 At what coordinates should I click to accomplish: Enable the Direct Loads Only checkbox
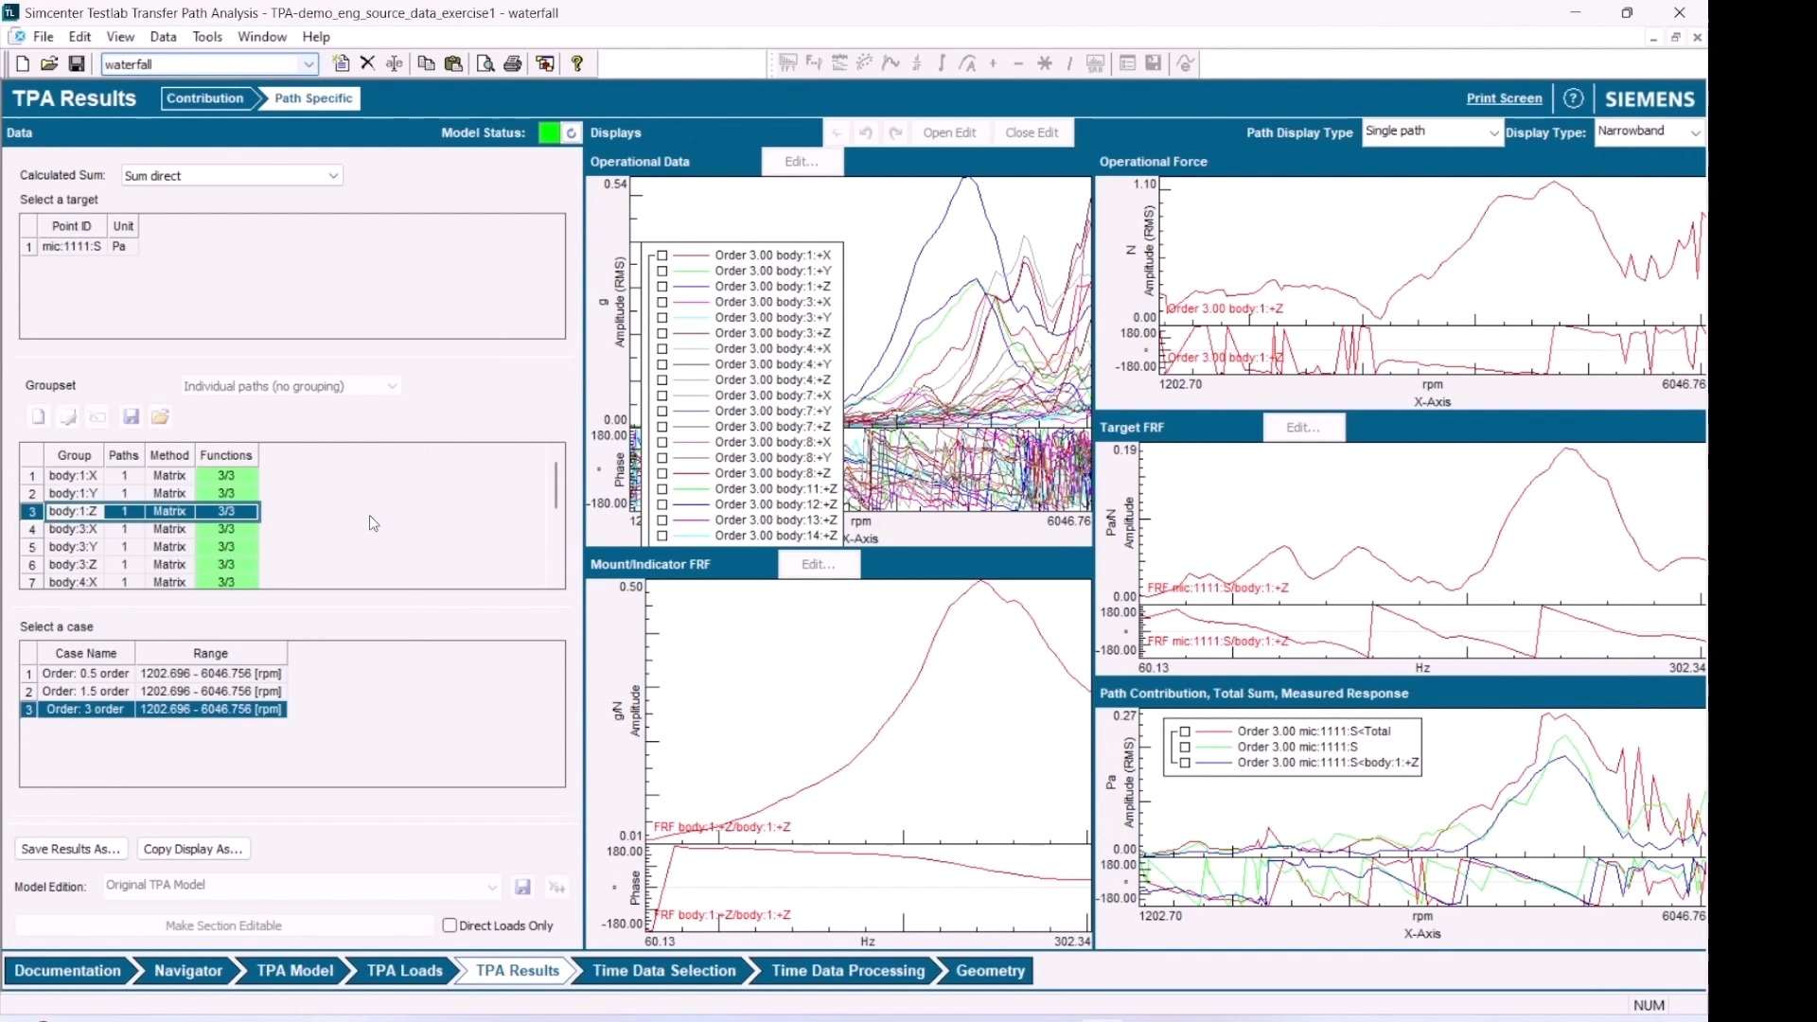point(450,925)
